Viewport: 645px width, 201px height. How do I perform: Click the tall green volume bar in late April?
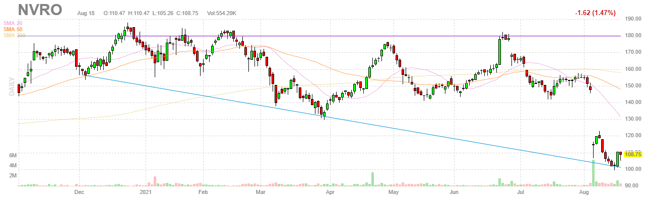[373, 179]
